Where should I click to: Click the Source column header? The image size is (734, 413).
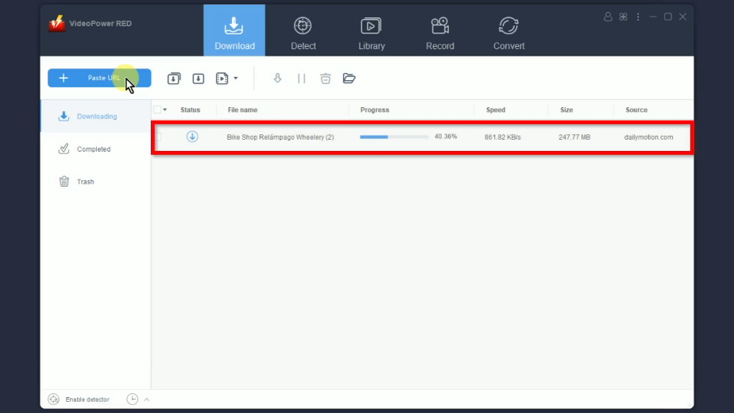[636, 110]
